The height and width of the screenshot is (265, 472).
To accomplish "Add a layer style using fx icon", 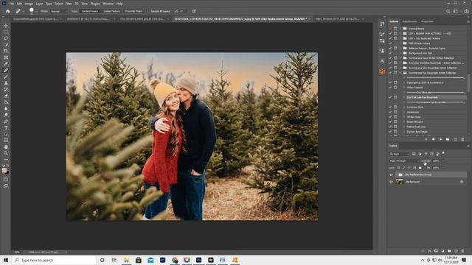I will pos(429,251).
